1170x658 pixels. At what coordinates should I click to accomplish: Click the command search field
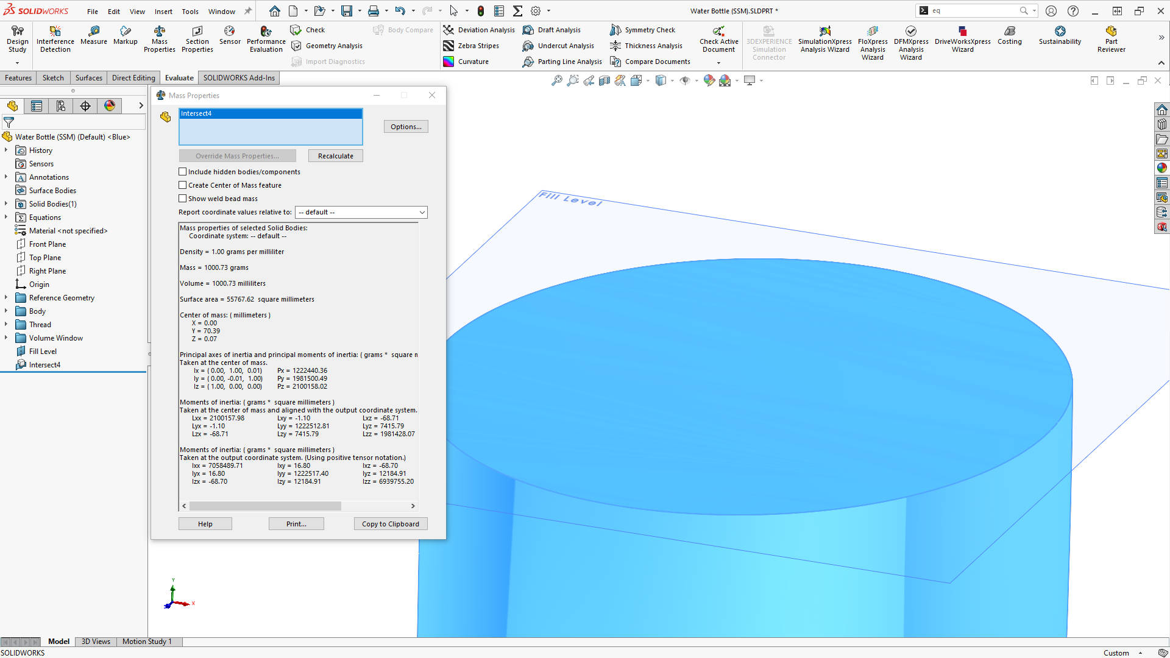[x=969, y=10]
